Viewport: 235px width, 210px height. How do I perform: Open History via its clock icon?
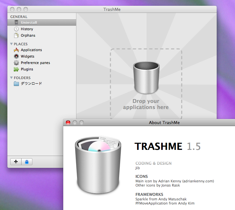[x=16, y=29]
